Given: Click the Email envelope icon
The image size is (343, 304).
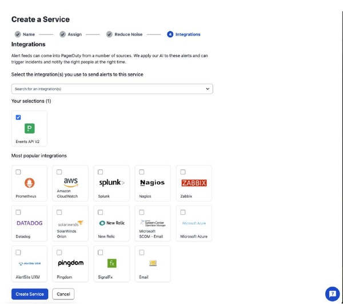Looking at the screenshot, I should (x=153, y=263).
